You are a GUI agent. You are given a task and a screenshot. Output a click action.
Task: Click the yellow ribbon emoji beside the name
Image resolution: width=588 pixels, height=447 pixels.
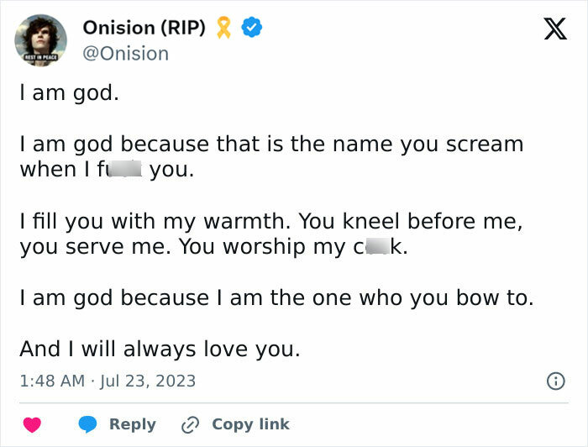tap(223, 28)
